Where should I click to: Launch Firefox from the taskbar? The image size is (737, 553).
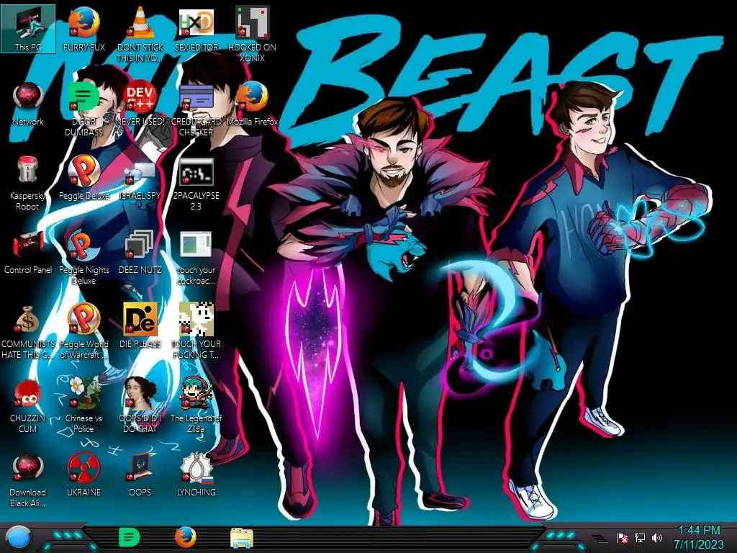[x=186, y=537]
